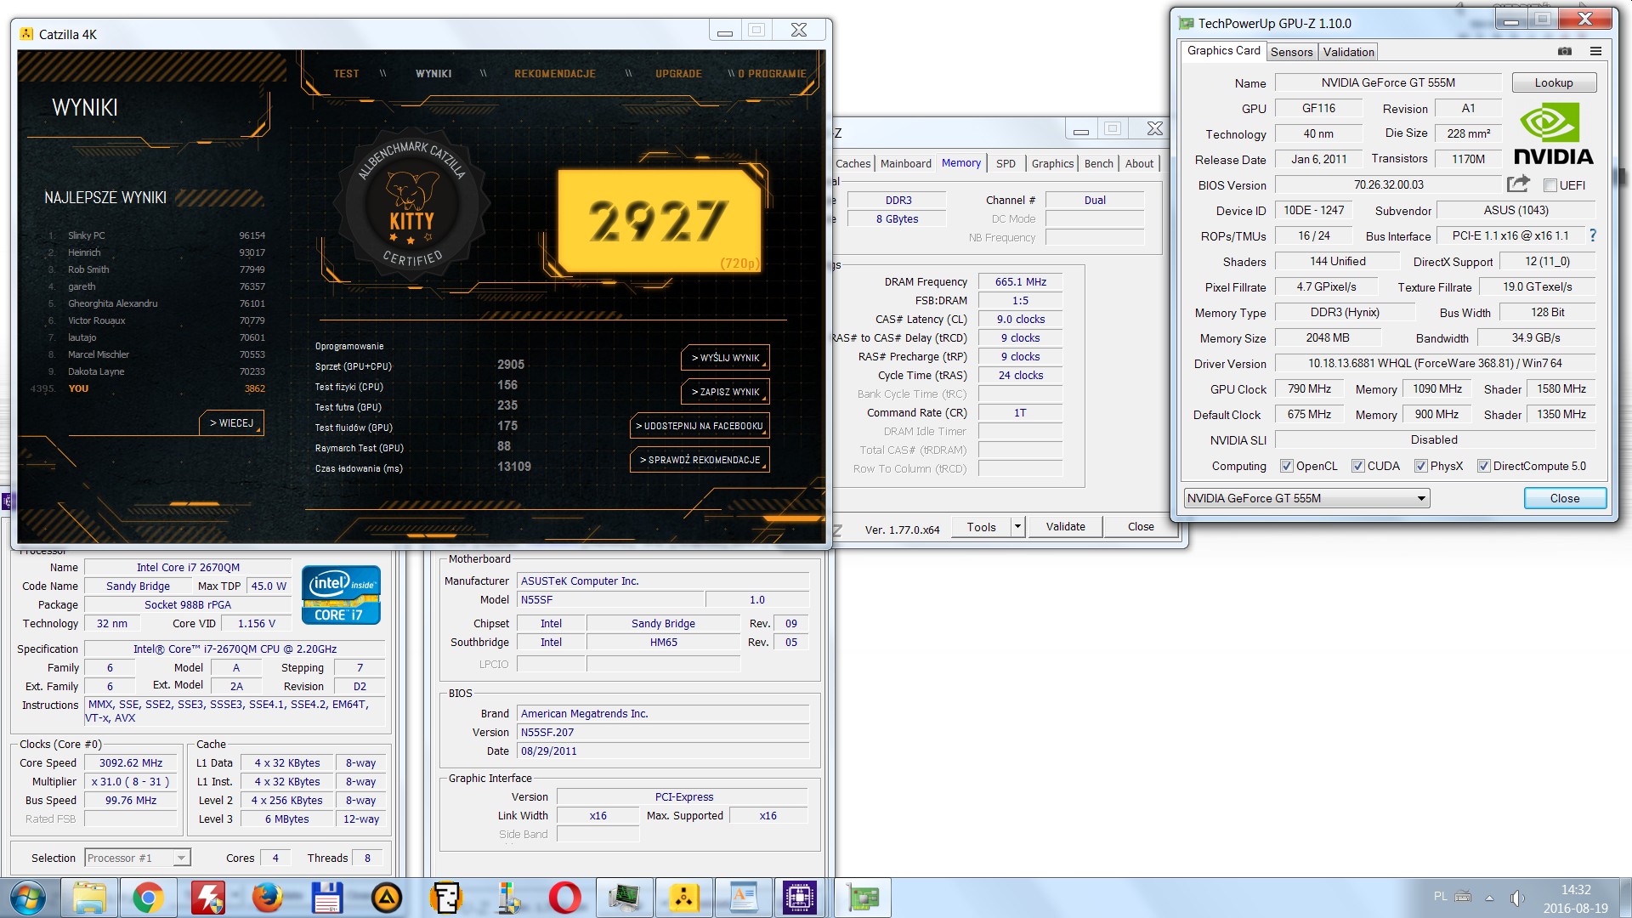Viewport: 1632px width, 918px height.
Task: Switch to the Validation tab in GPU-Z
Action: [1348, 52]
